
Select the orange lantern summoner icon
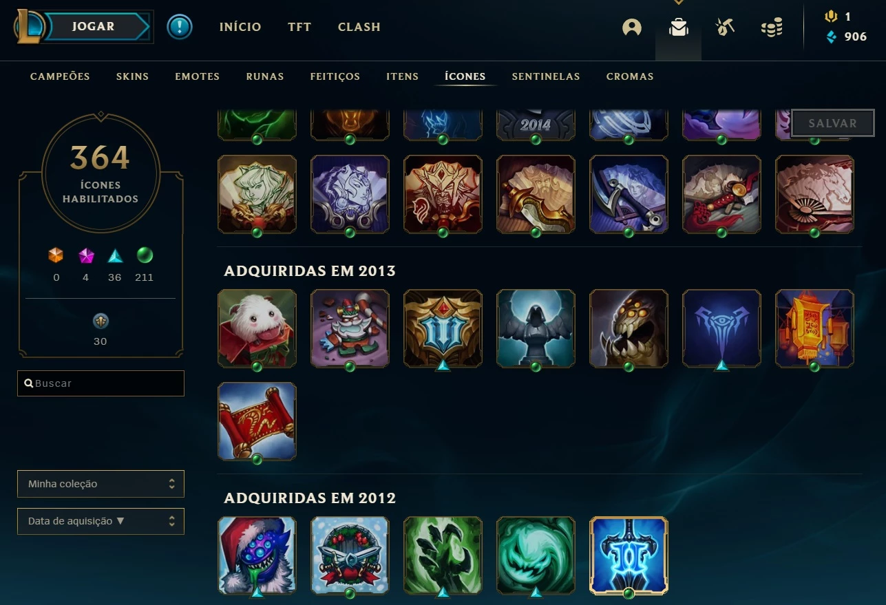point(814,328)
